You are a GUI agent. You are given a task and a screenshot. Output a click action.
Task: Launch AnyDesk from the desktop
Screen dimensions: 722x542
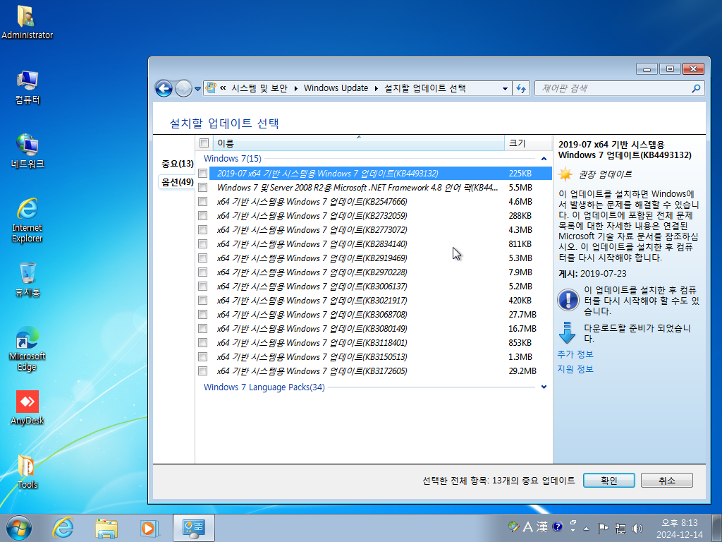click(x=27, y=407)
